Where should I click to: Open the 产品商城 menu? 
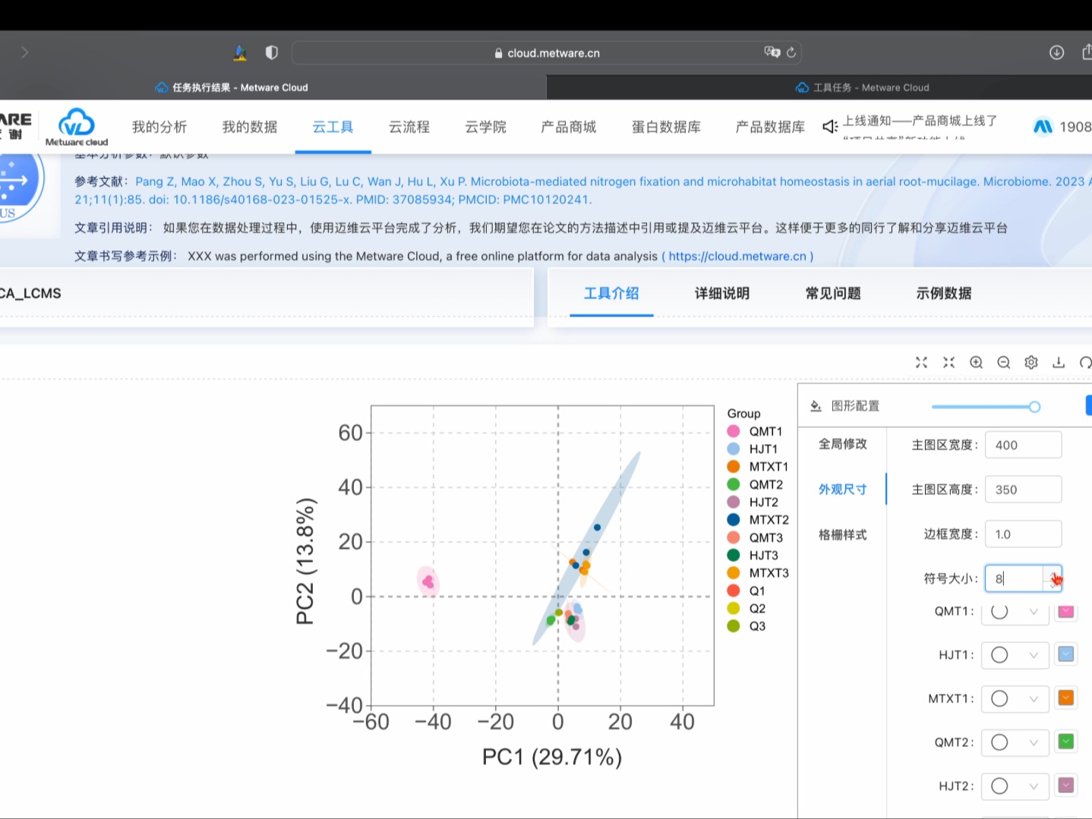coord(569,127)
